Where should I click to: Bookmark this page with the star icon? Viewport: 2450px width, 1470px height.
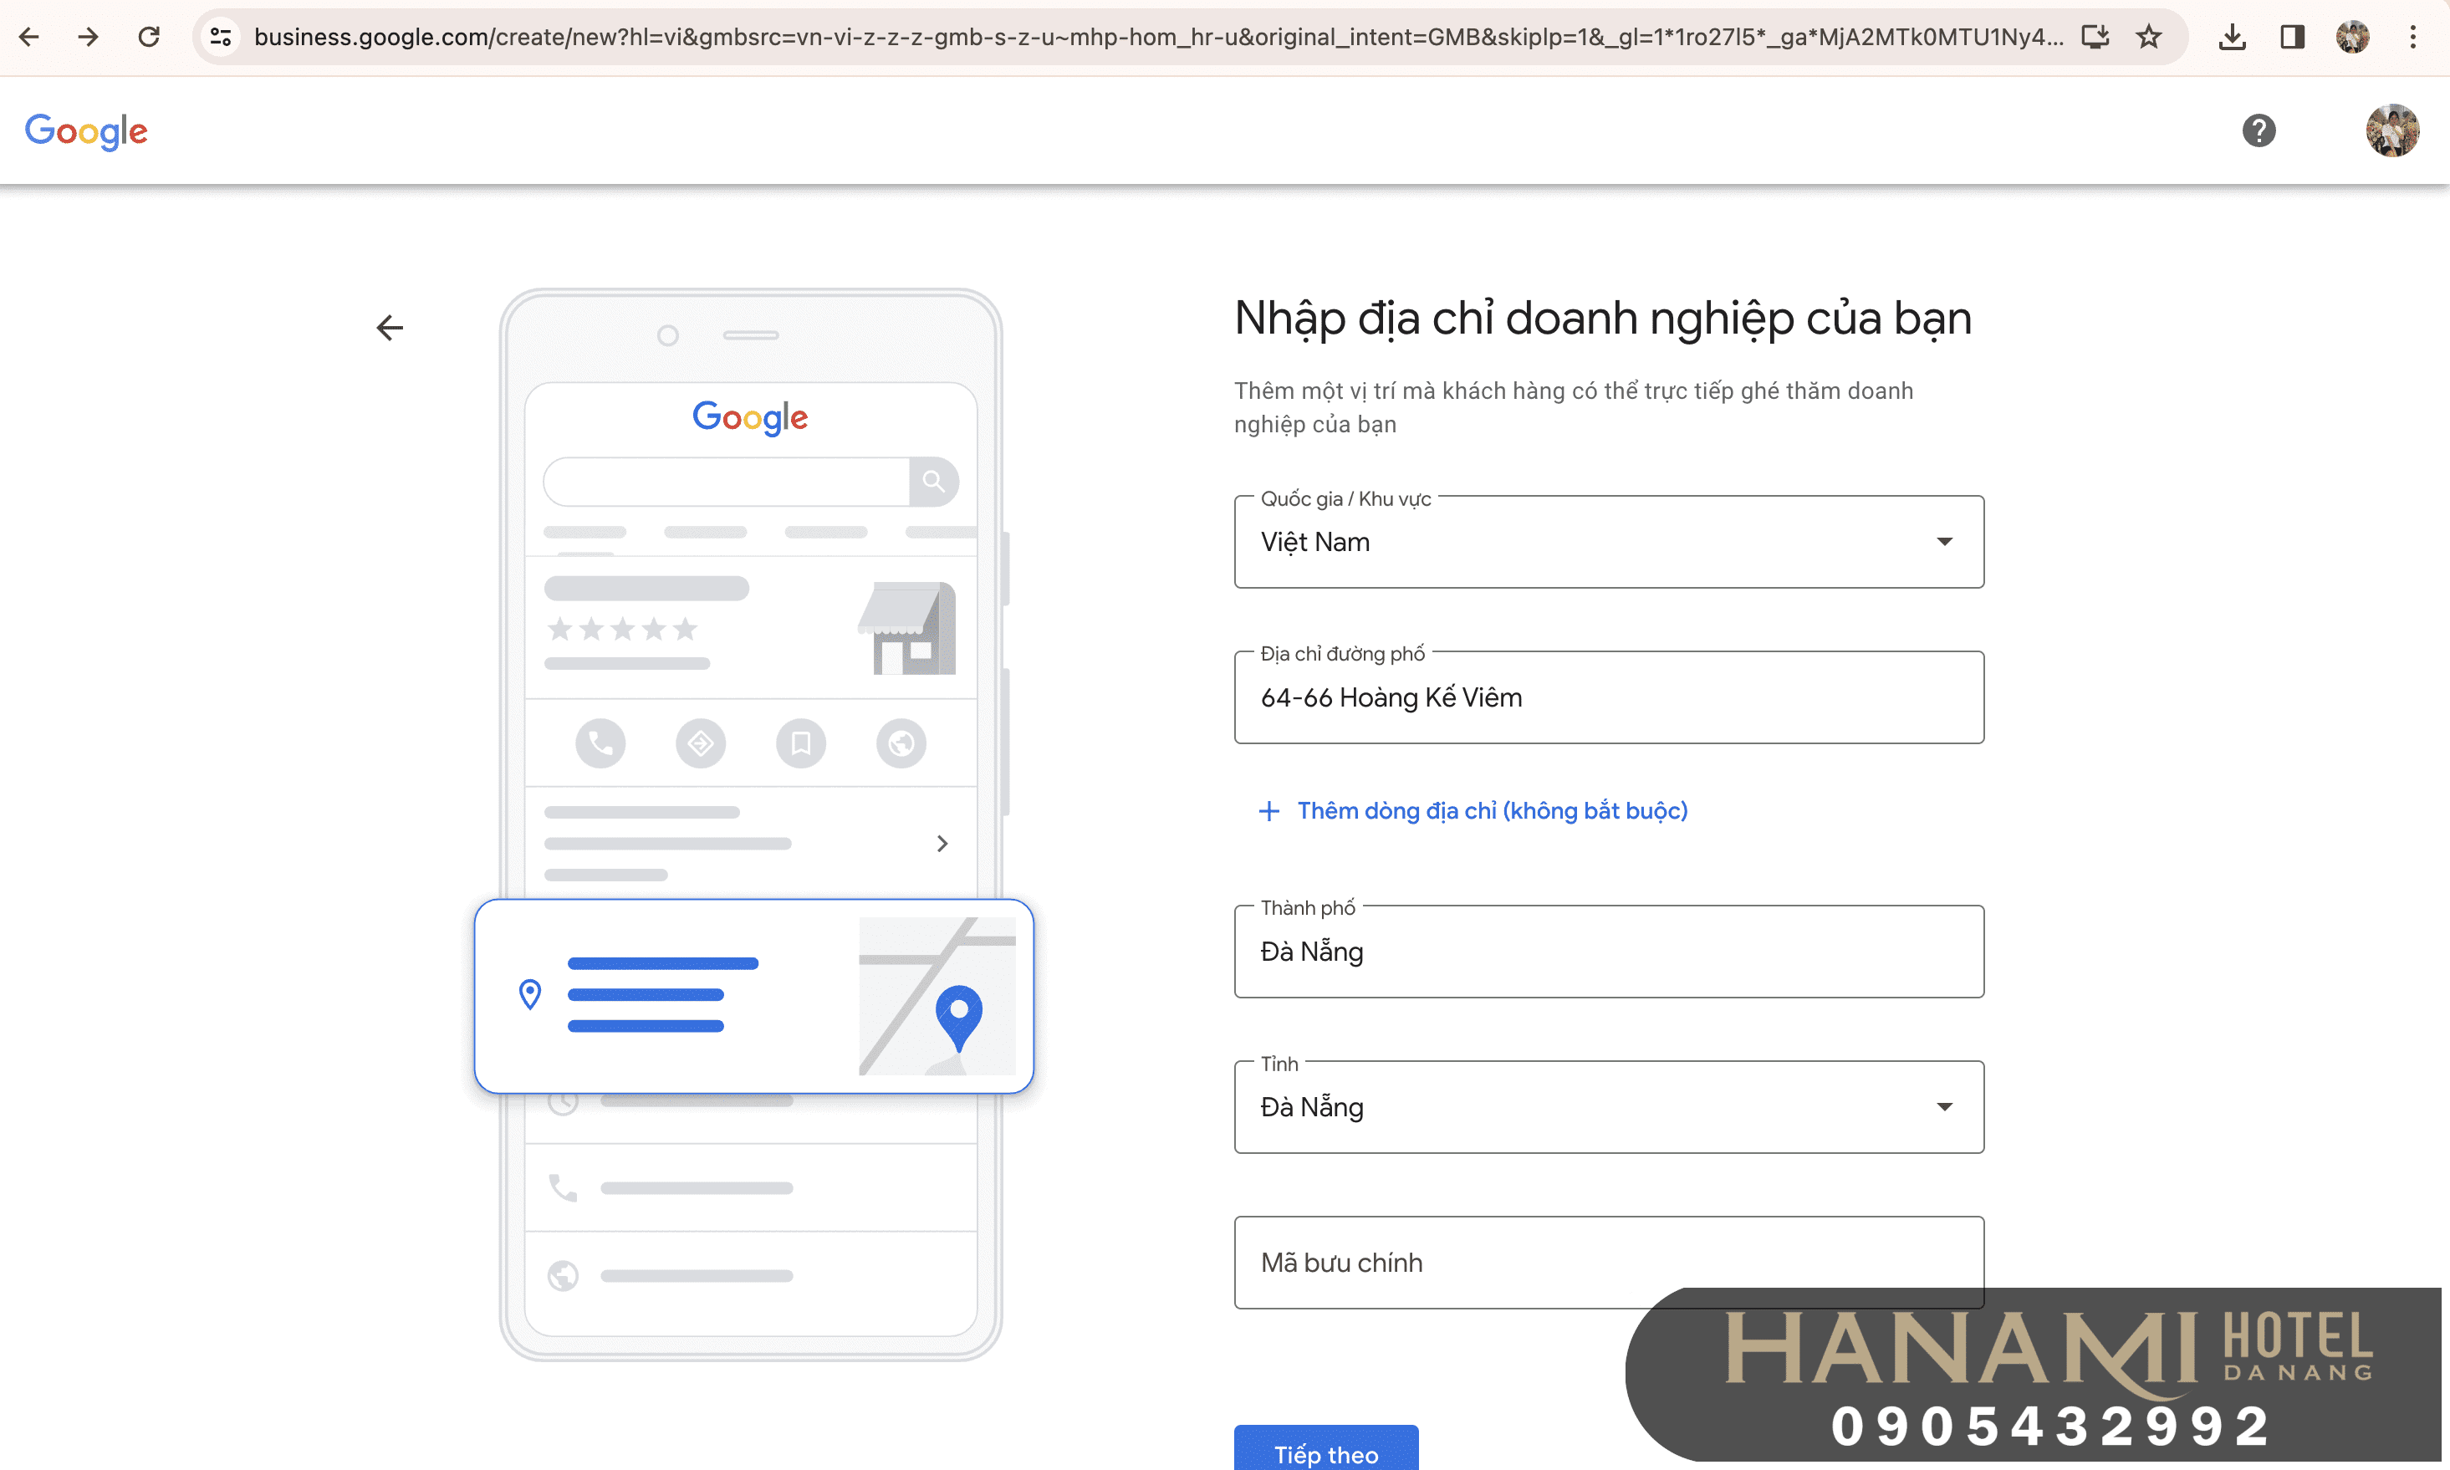2149,37
